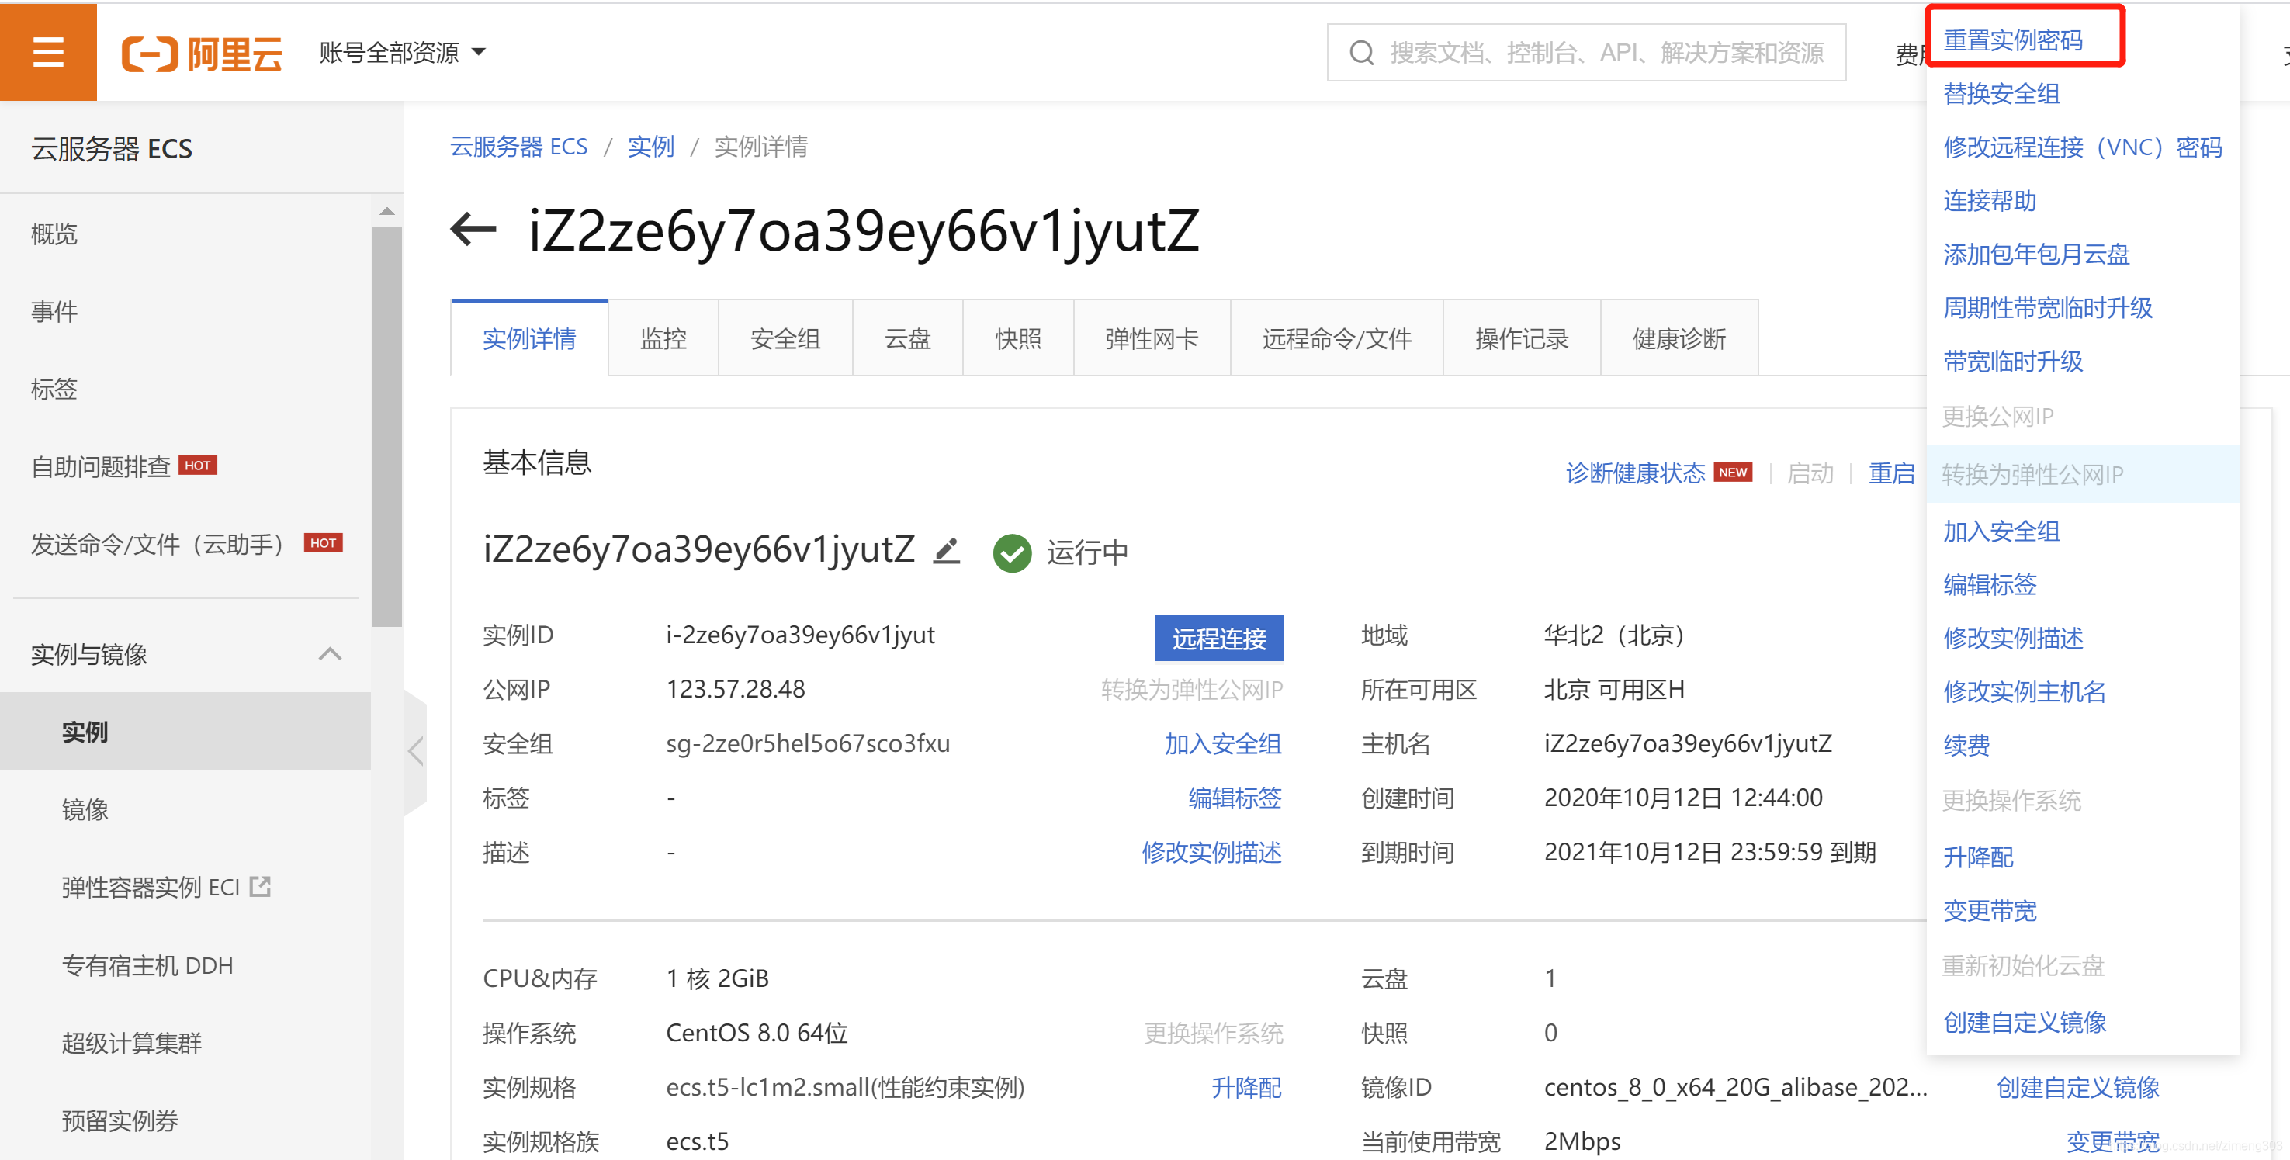Open 云服务器 ECS breadcrumb link
The height and width of the screenshot is (1160, 2290).
(x=518, y=147)
